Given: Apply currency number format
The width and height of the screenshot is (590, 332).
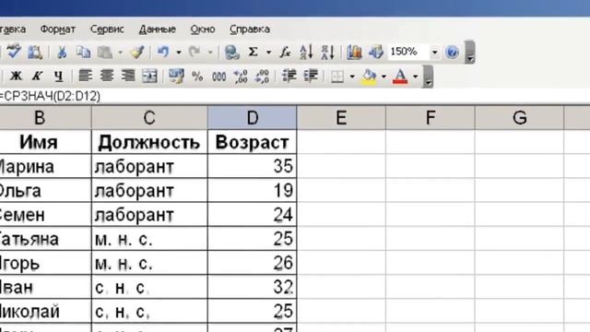Looking at the screenshot, I should tap(176, 76).
